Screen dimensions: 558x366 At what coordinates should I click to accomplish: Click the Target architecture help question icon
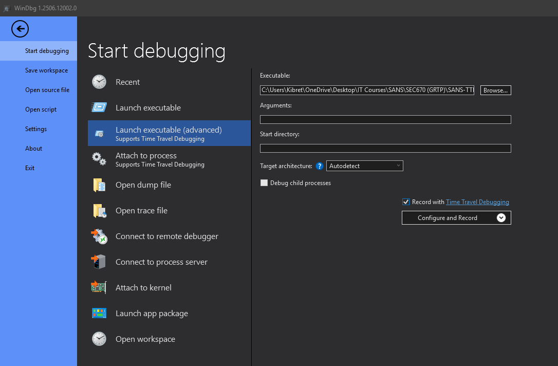pos(320,166)
